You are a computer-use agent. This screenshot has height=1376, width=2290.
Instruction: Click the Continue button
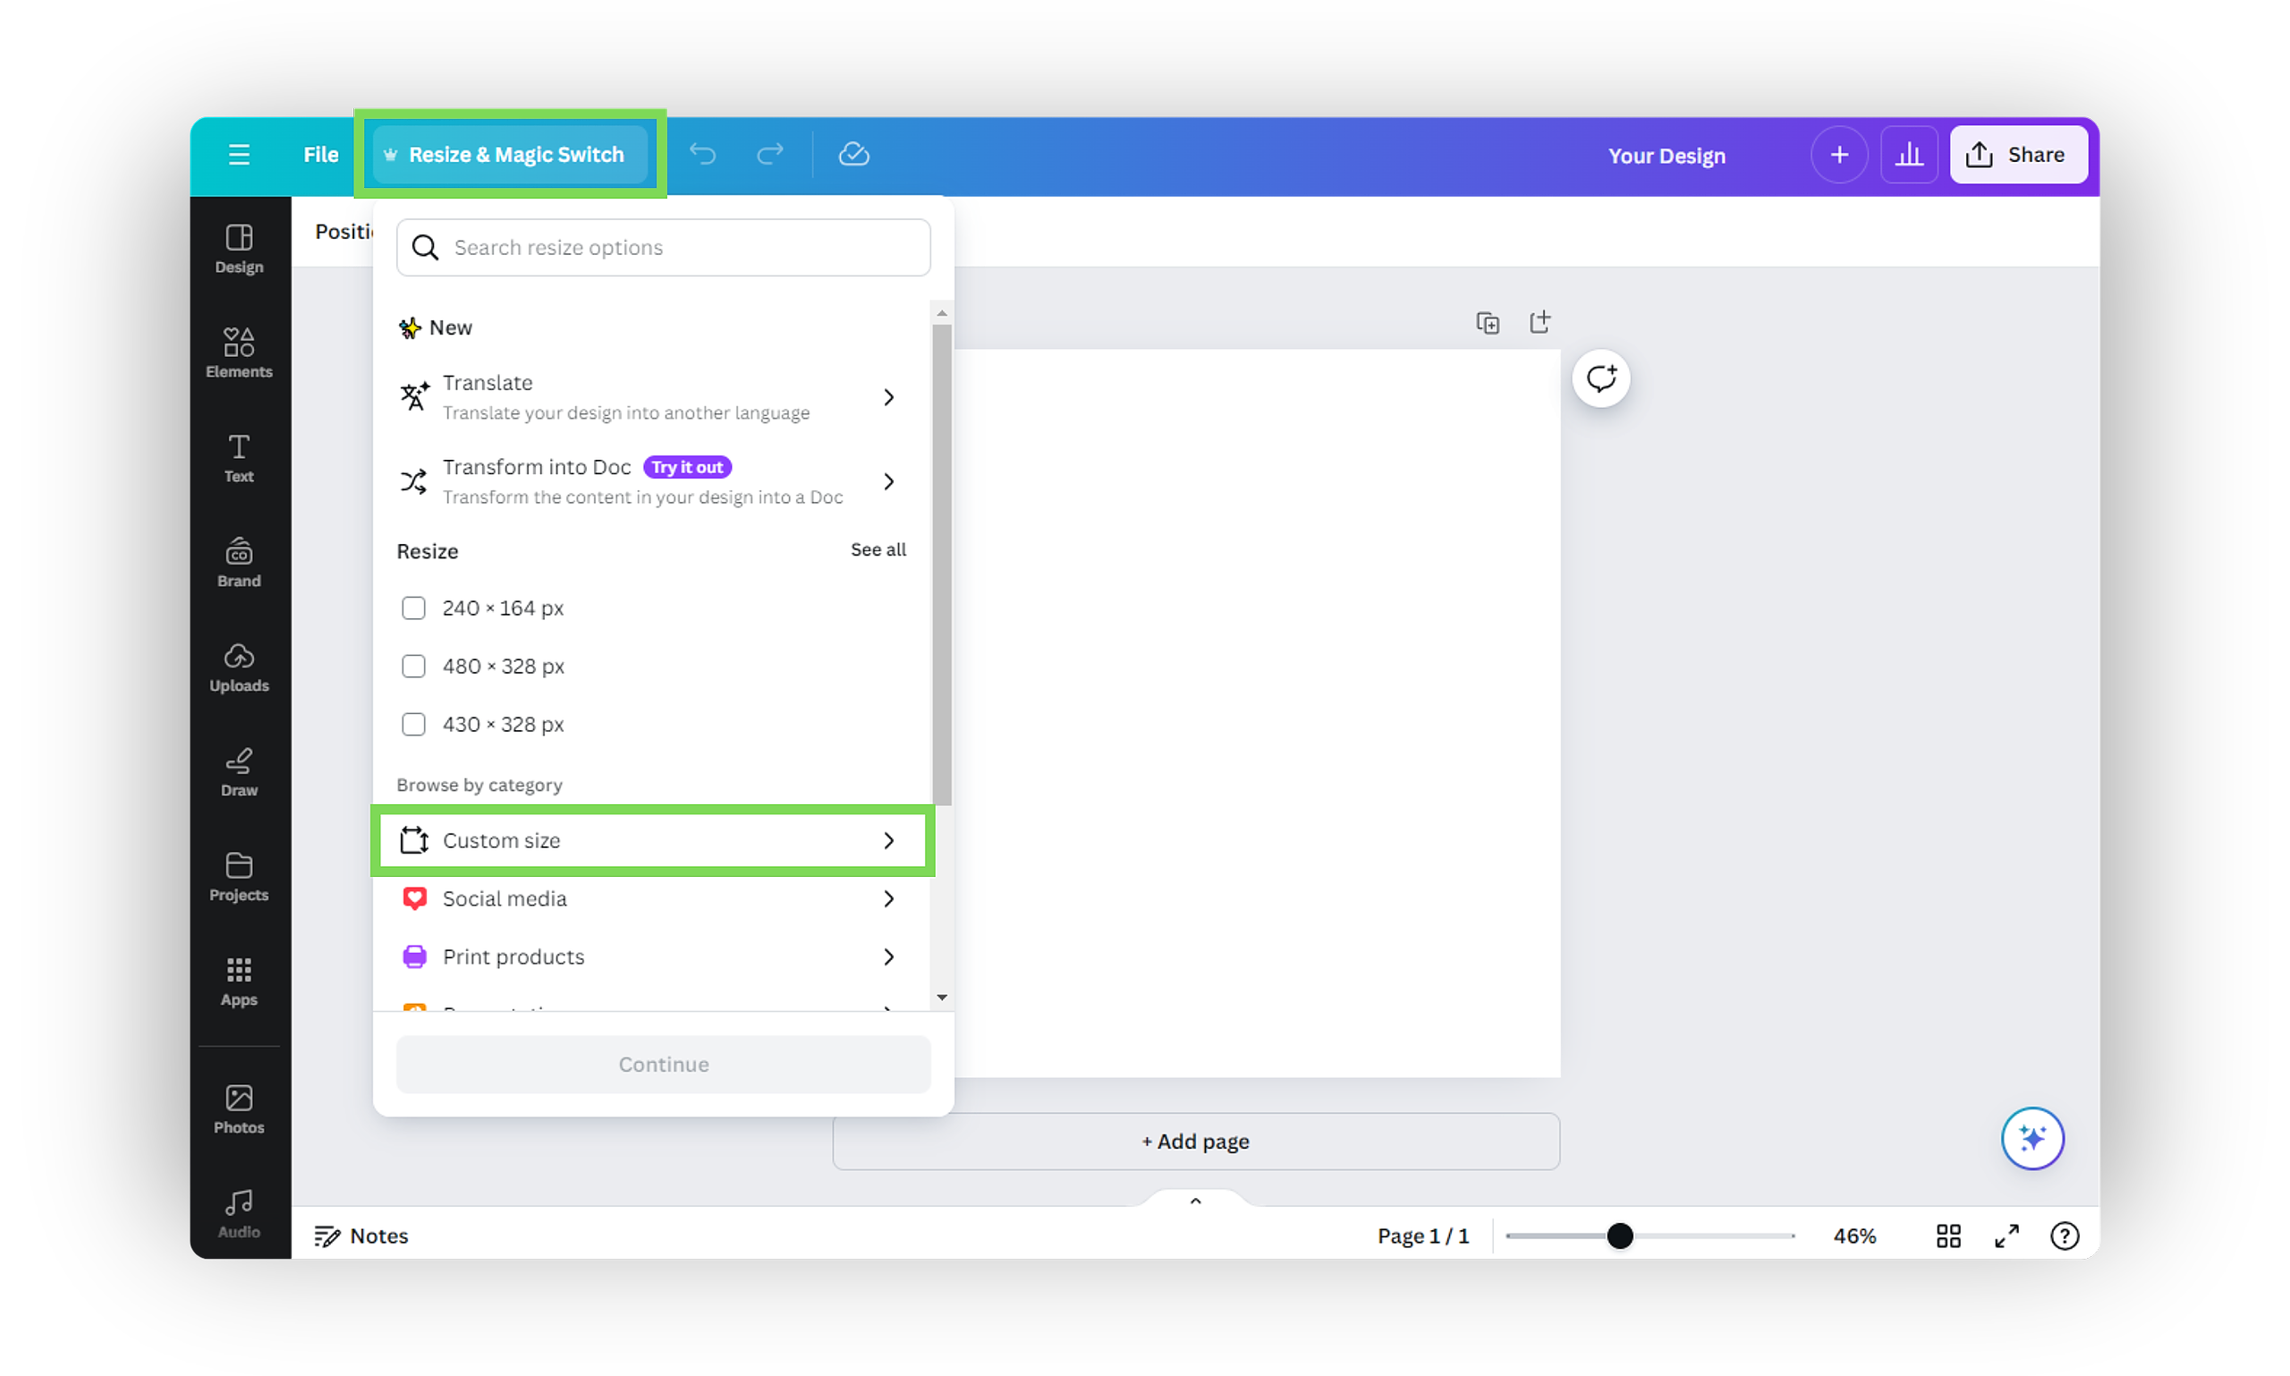pyautogui.click(x=663, y=1065)
